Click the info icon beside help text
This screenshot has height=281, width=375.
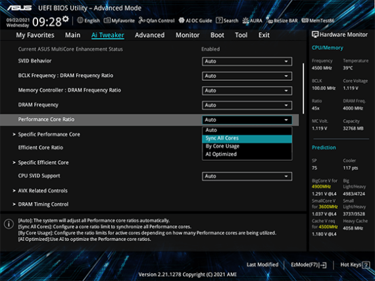[9, 224]
